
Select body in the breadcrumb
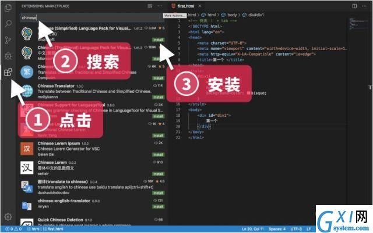coord(232,15)
